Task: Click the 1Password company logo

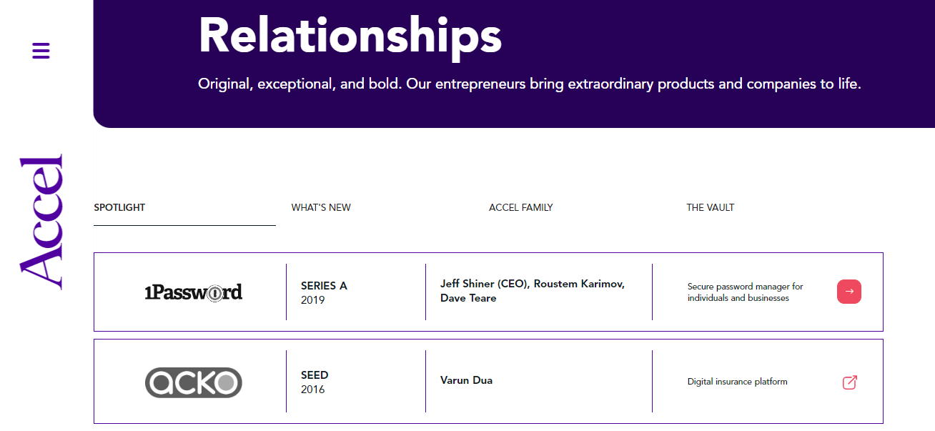Action: coord(193,292)
